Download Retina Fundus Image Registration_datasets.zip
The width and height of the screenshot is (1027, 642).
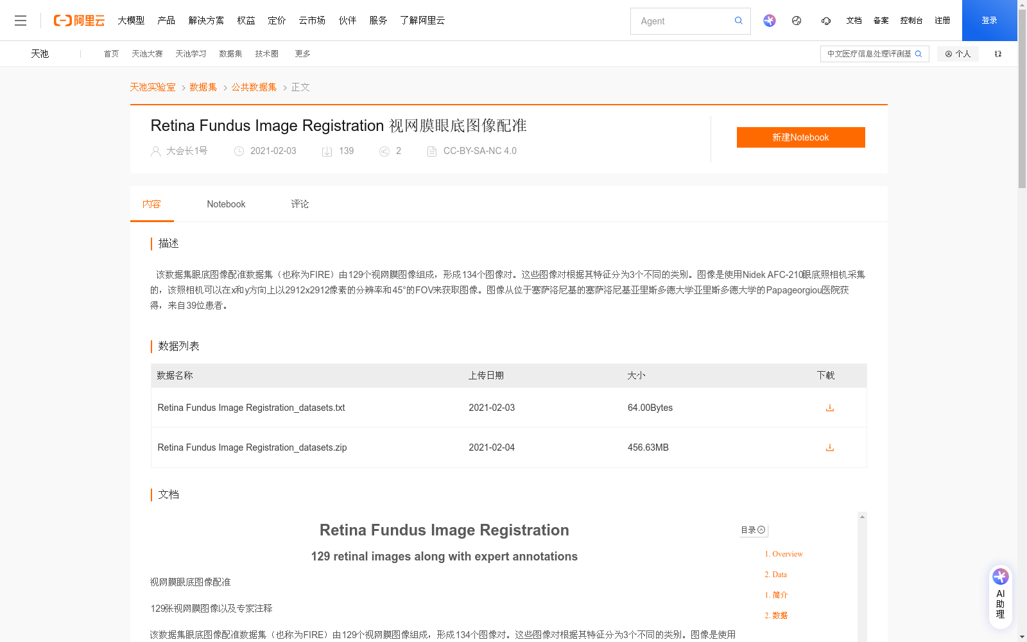click(829, 447)
